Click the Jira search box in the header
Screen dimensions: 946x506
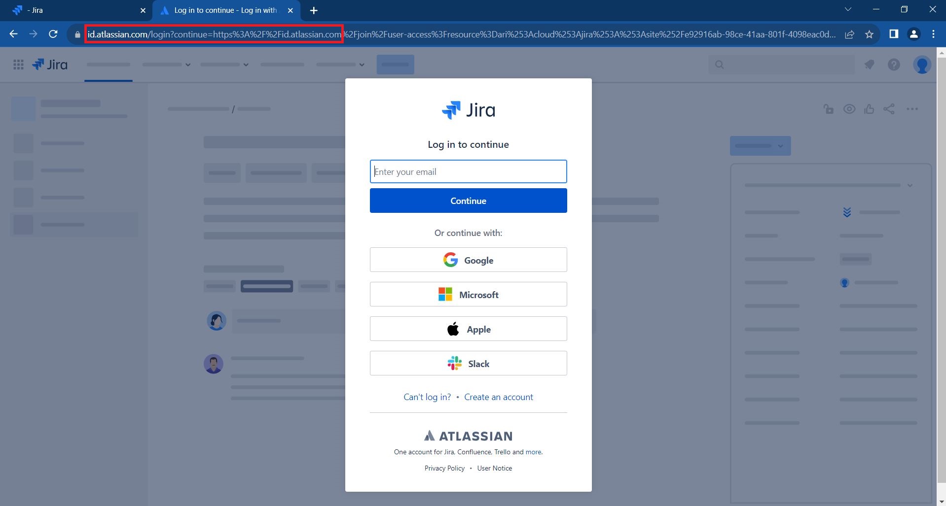[x=782, y=65]
